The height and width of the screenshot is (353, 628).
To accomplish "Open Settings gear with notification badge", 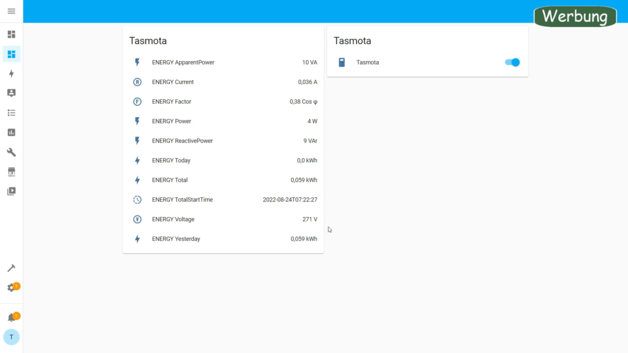I will [11, 288].
